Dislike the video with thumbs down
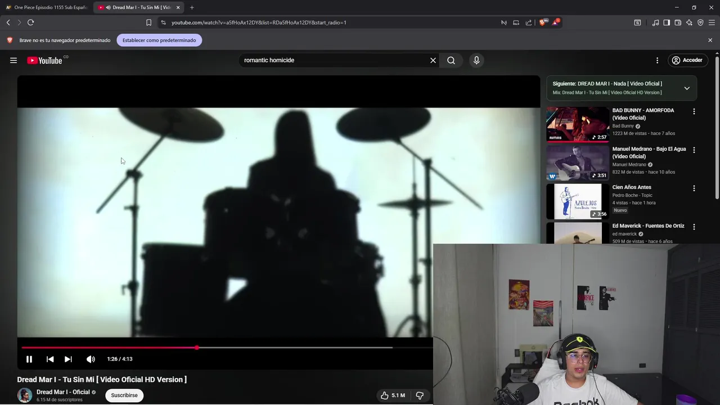The image size is (720, 405). [x=420, y=395]
